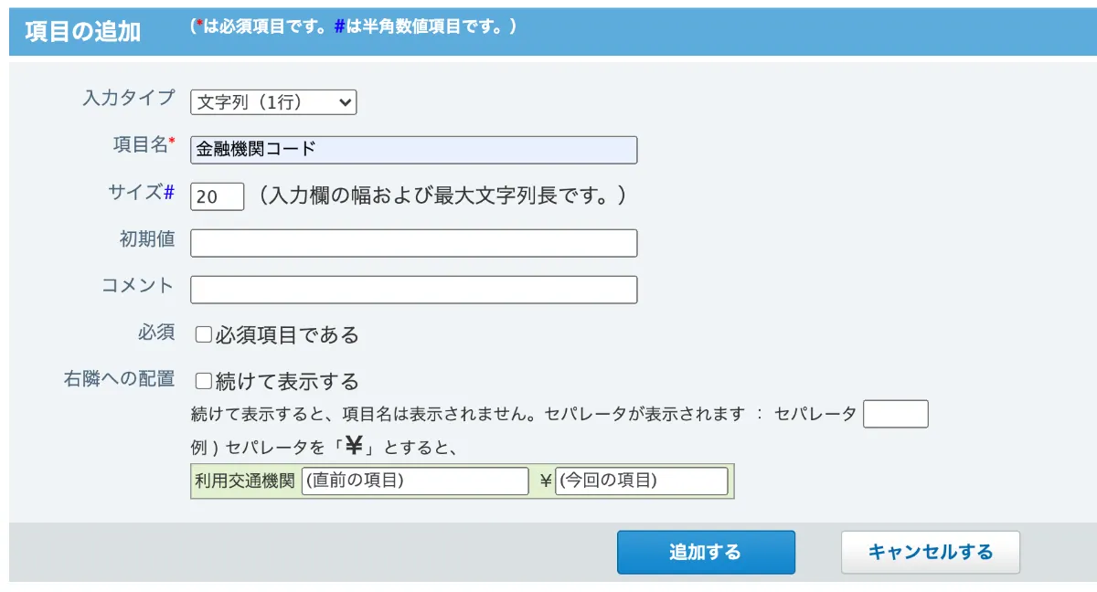The width and height of the screenshot is (1097, 592).
Task: Click into the 項目名 field containing 金融機関コード
Action: pos(413,150)
